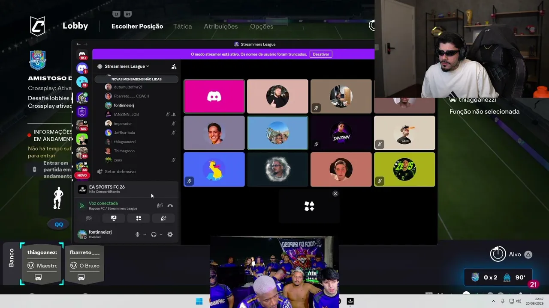549x308 pixels.
Task: Select user dutumultofrvr21 in voice list
Action: tap(128, 87)
